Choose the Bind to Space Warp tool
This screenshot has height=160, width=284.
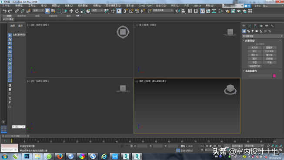point(28,11)
